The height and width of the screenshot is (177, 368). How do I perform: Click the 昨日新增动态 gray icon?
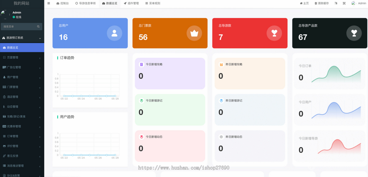pyautogui.click(x=221, y=137)
